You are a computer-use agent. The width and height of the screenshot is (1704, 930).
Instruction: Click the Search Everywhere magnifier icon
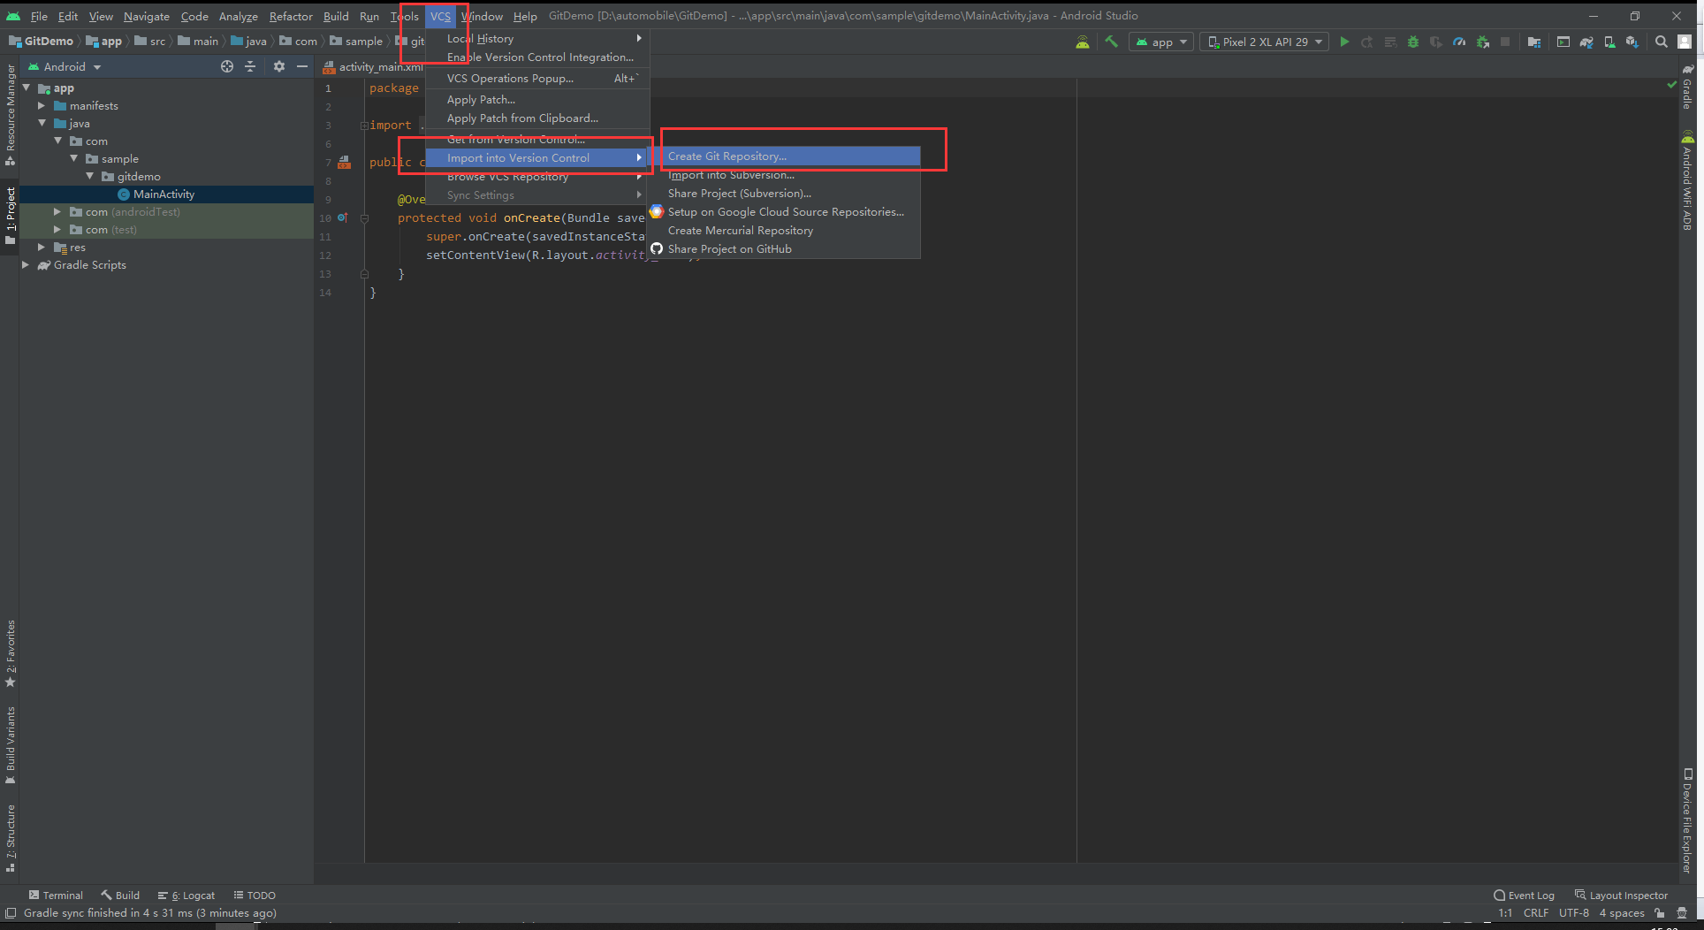(x=1662, y=42)
